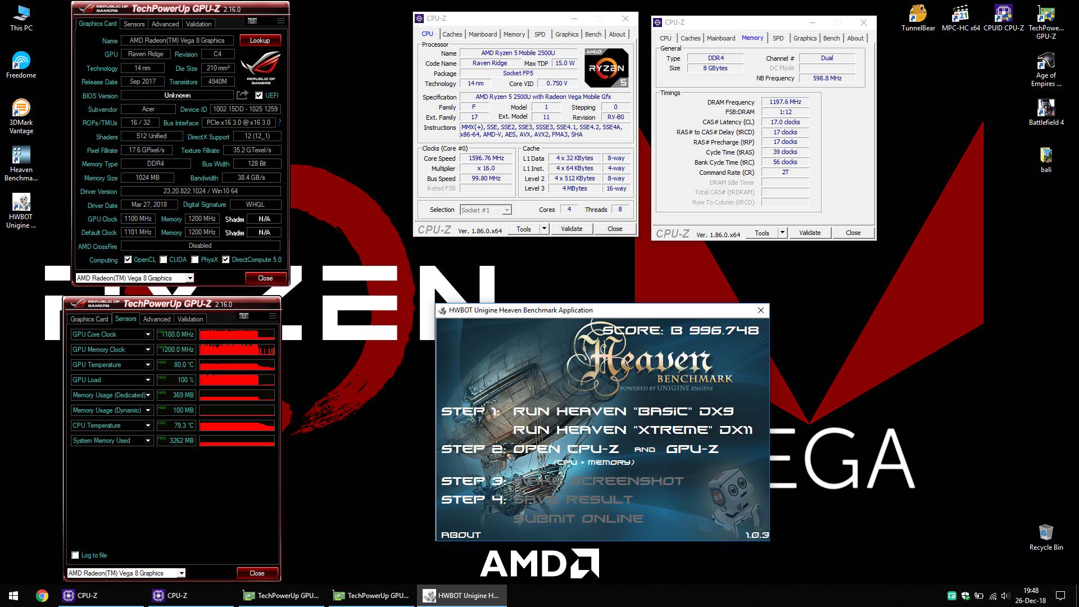Toggle the UEFI checkbox
The image size is (1079, 607).
259,96
